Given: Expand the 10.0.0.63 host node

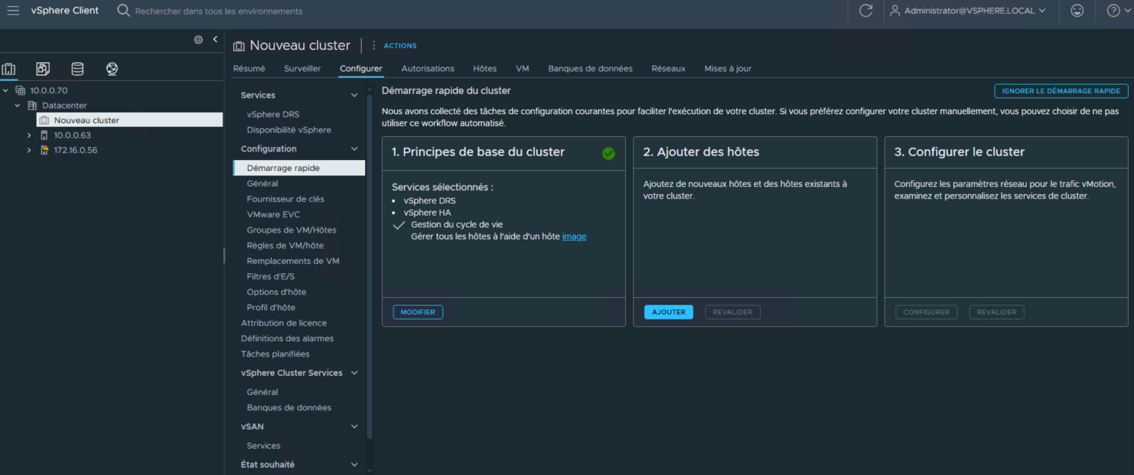Looking at the screenshot, I should [29, 135].
